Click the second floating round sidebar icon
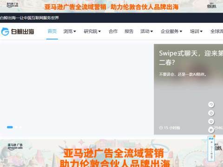This screenshot has height=167, width=223. [x=211, y=113]
